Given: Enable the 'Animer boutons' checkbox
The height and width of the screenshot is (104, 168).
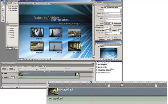Looking at the screenshot, I should point(112,26).
